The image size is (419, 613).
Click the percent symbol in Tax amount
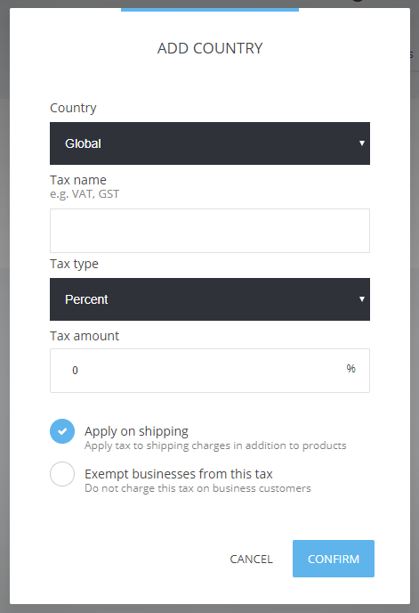point(351,369)
